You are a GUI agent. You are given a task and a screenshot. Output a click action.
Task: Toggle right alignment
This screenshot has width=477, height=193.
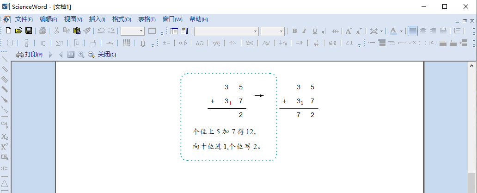tap(433, 31)
